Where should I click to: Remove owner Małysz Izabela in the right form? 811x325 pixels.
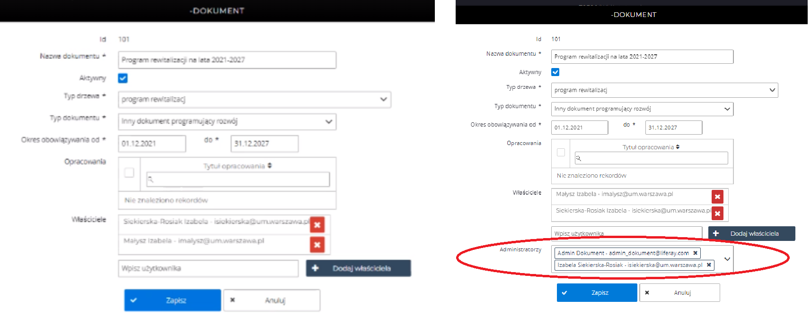tap(717, 197)
